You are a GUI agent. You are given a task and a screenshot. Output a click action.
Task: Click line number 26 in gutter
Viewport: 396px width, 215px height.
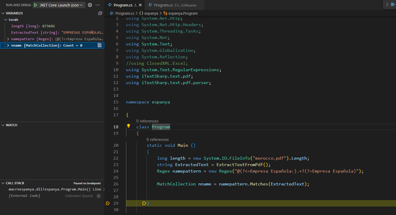[x=116, y=184]
